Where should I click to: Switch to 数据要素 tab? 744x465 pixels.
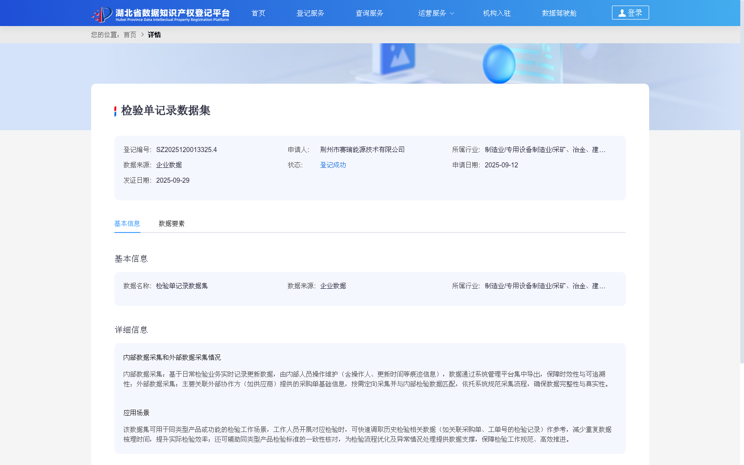pyautogui.click(x=172, y=224)
